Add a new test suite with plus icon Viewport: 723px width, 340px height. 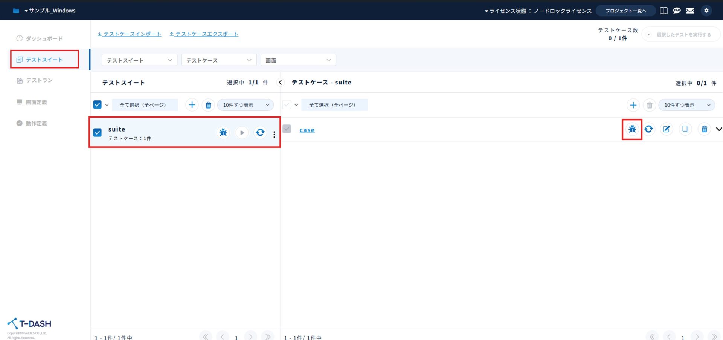click(192, 105)
